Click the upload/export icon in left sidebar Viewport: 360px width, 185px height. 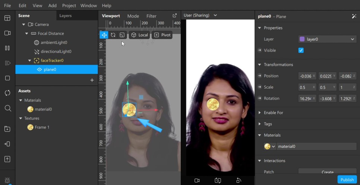tap(7, 159)
